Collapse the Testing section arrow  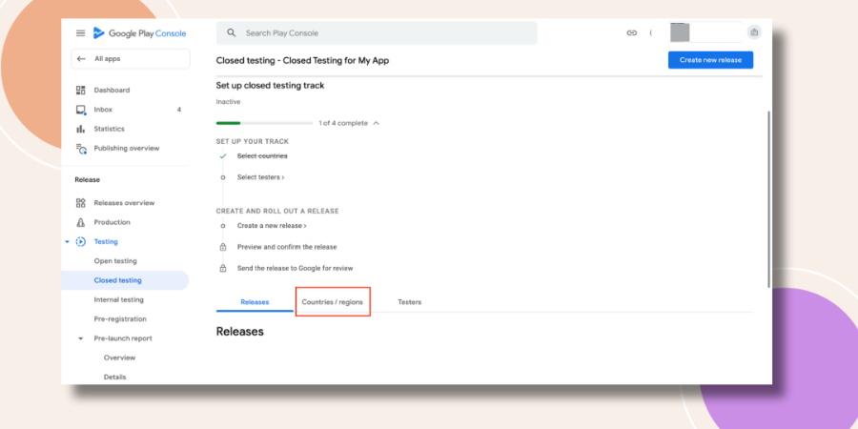68,242
